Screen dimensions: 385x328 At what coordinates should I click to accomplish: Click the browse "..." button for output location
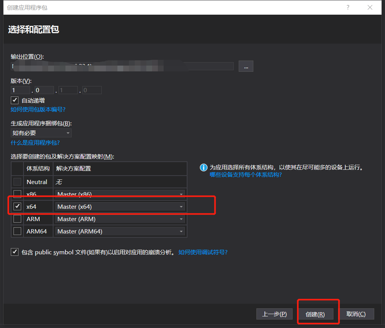pos(246,66)
